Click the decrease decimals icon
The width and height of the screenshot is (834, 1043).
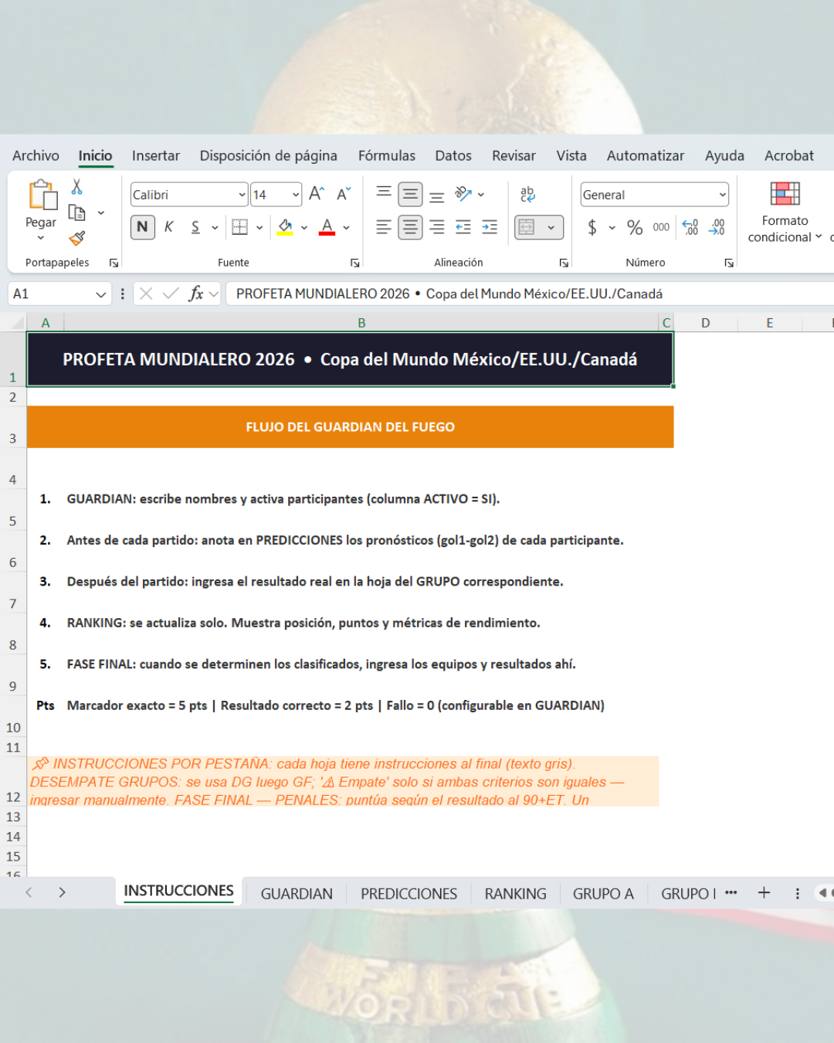point(717,227)
